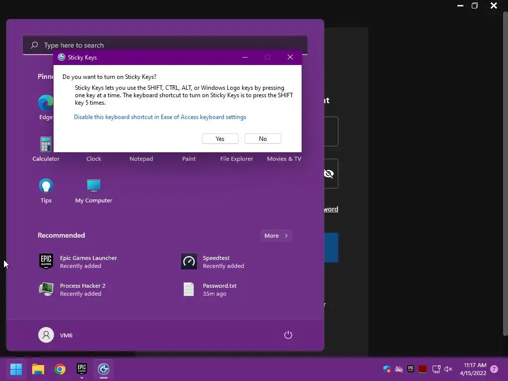The width and height of the screenshot is (508, 381).
Task: Open the VM6 user account avatar
Action: (46, 335)
